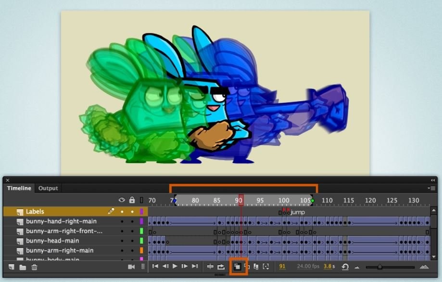Click pencil icon on Labels layer
This screenshot has width=442, height=282.
click(111, 211)
